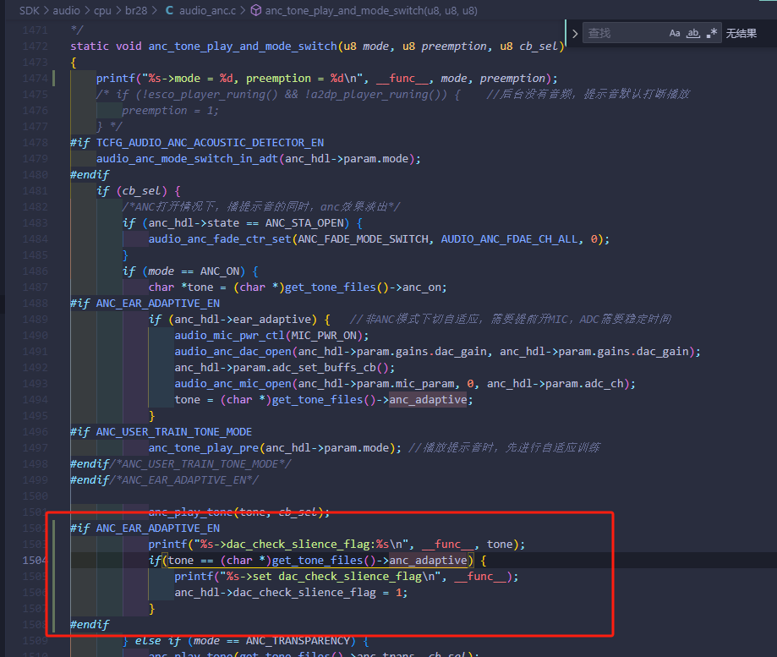This screenshot has height=657, width=777.
Task: Click TCFG_AUDIO_ANC_ACOUSTIC_DETECTOR_EN macro name
Action: coord(211,143)
